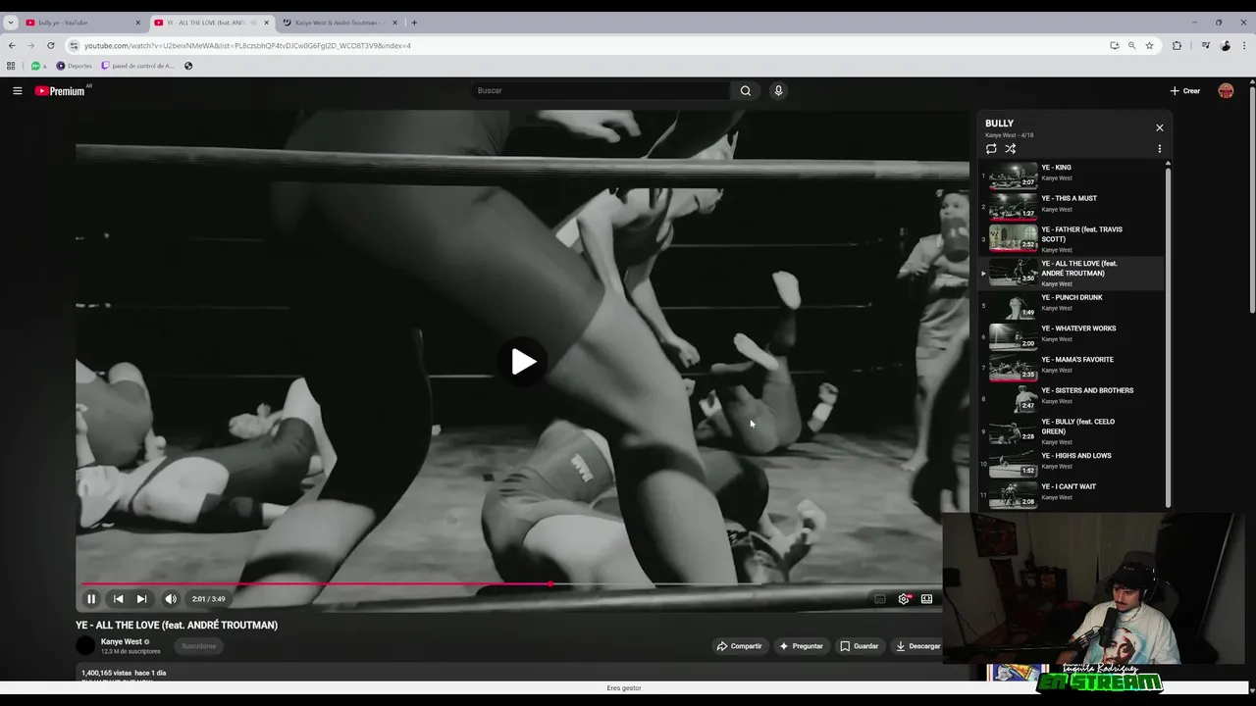Open the playlist three-dot options menu
This screenshot has height=706, width=1256.
1159,149
